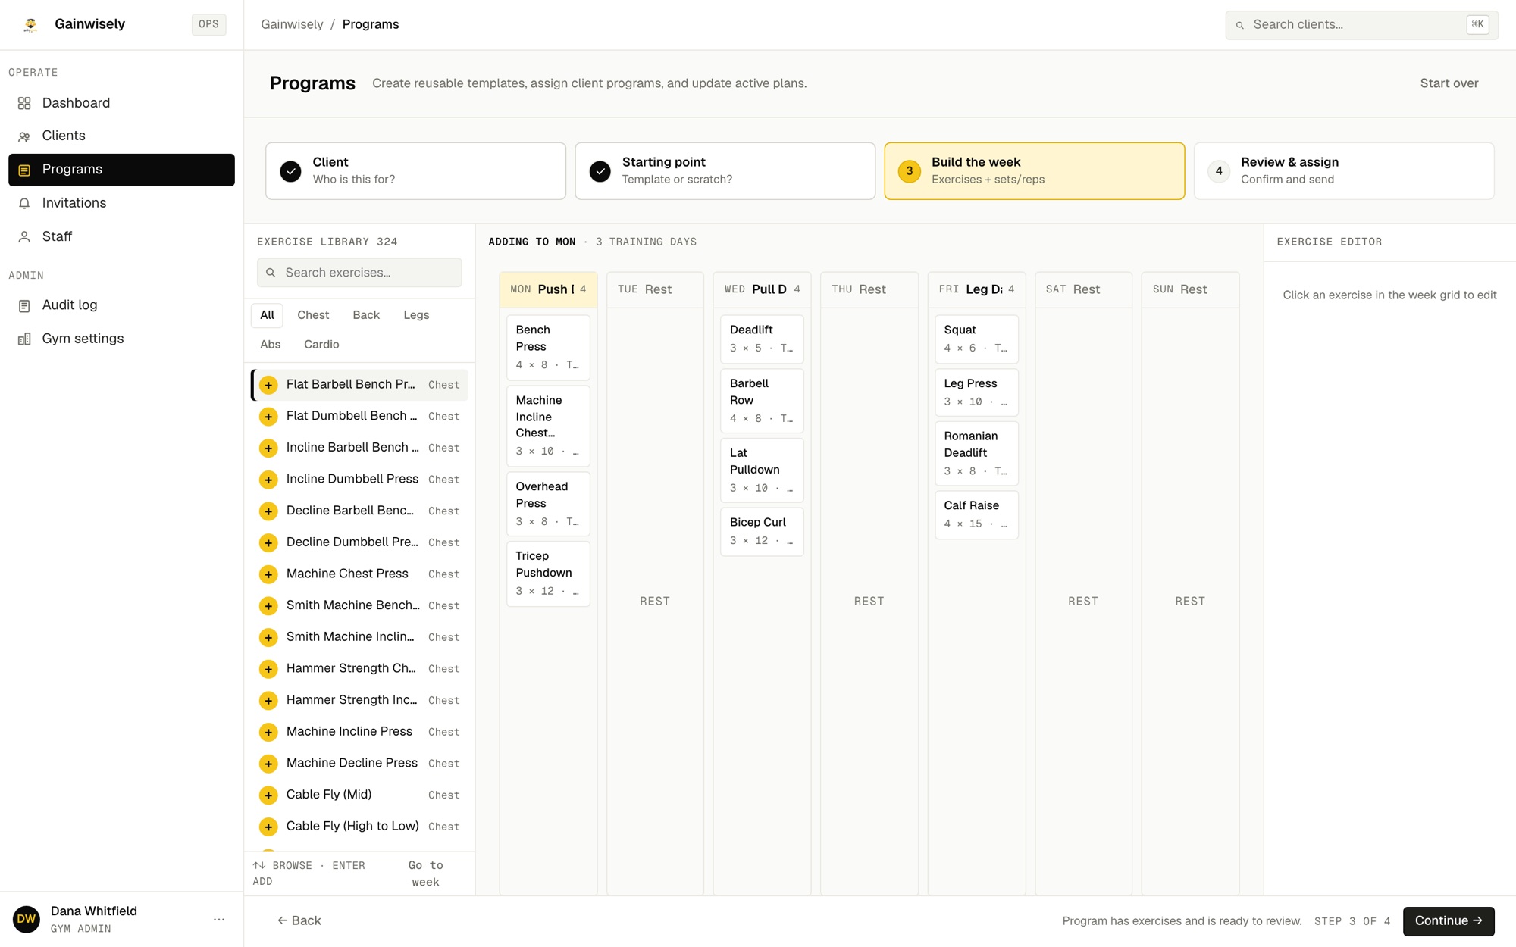Filter library by Legs
The height and width of the screenshot is (947, 1516).
pyautogui.click(x=416, y=315)
